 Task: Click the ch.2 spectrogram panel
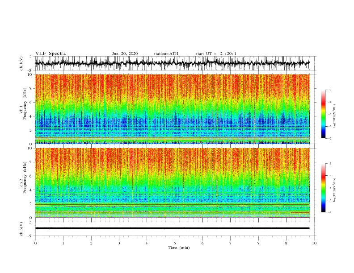(173, 183)
